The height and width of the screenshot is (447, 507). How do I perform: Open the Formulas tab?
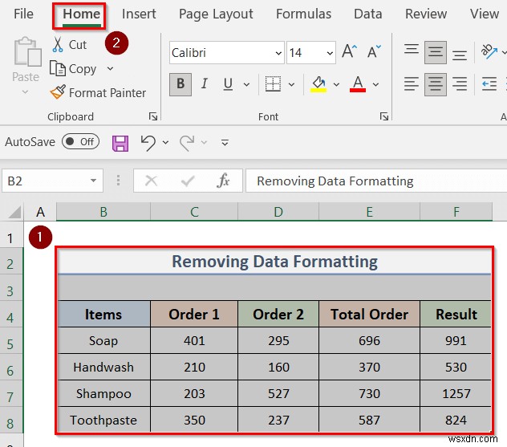(x=303, y=14)
